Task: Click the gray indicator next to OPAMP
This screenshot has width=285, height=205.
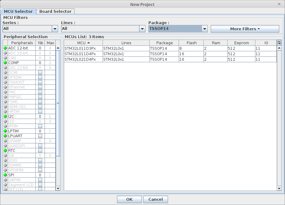Action: point(5,141)
